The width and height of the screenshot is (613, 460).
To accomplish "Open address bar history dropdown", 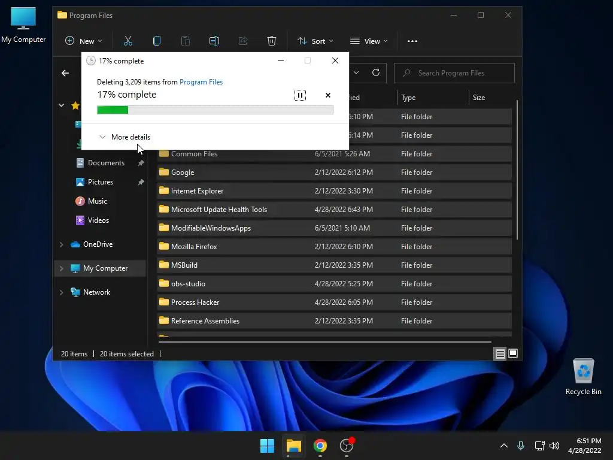I will point(356,72).
